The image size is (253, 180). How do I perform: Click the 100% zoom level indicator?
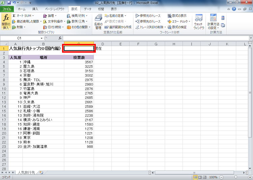pos(213,177)
